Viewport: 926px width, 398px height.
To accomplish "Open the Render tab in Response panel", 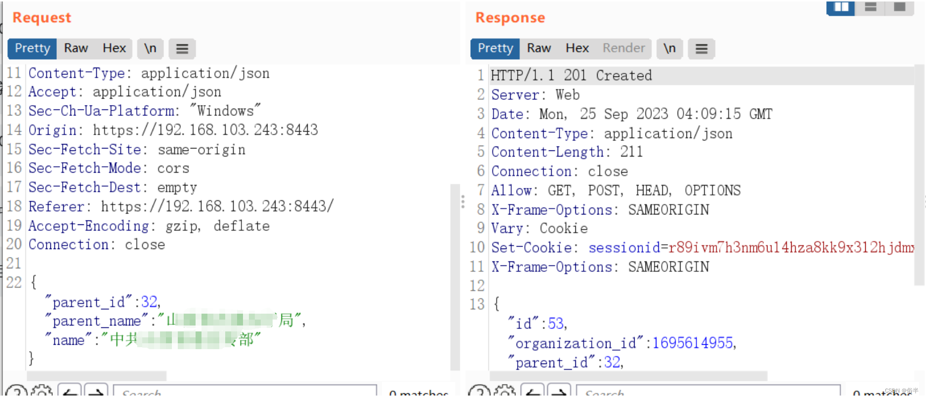I will point(624,48).
